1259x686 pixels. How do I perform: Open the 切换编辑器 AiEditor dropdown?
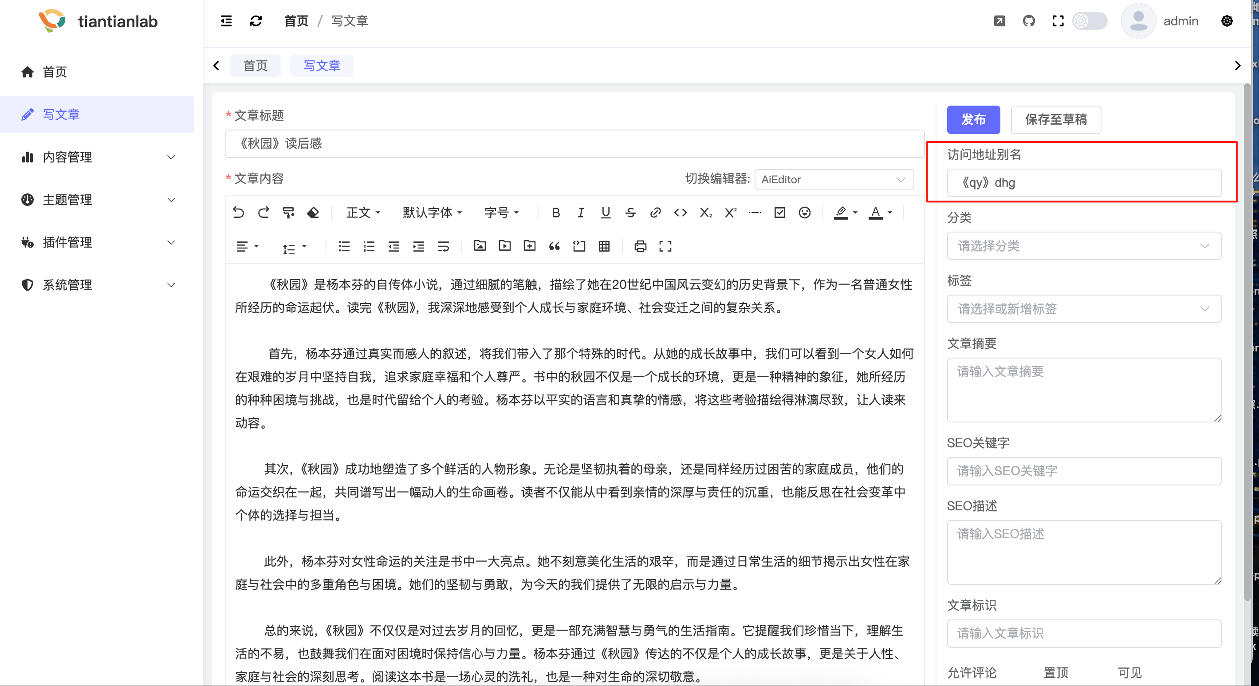(x=834, y=179)
